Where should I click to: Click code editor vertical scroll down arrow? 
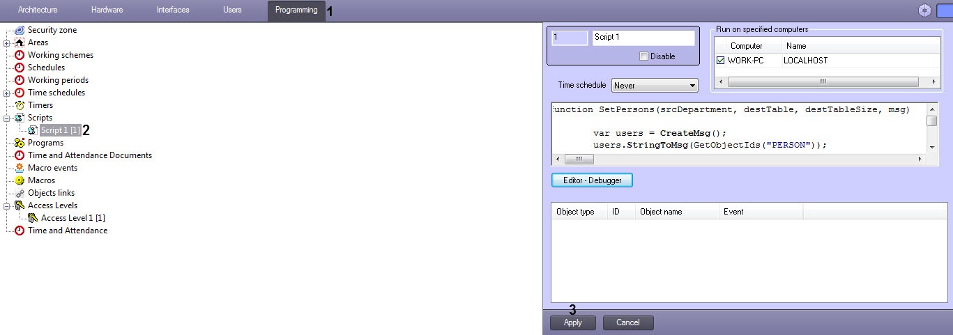(932, 148)
